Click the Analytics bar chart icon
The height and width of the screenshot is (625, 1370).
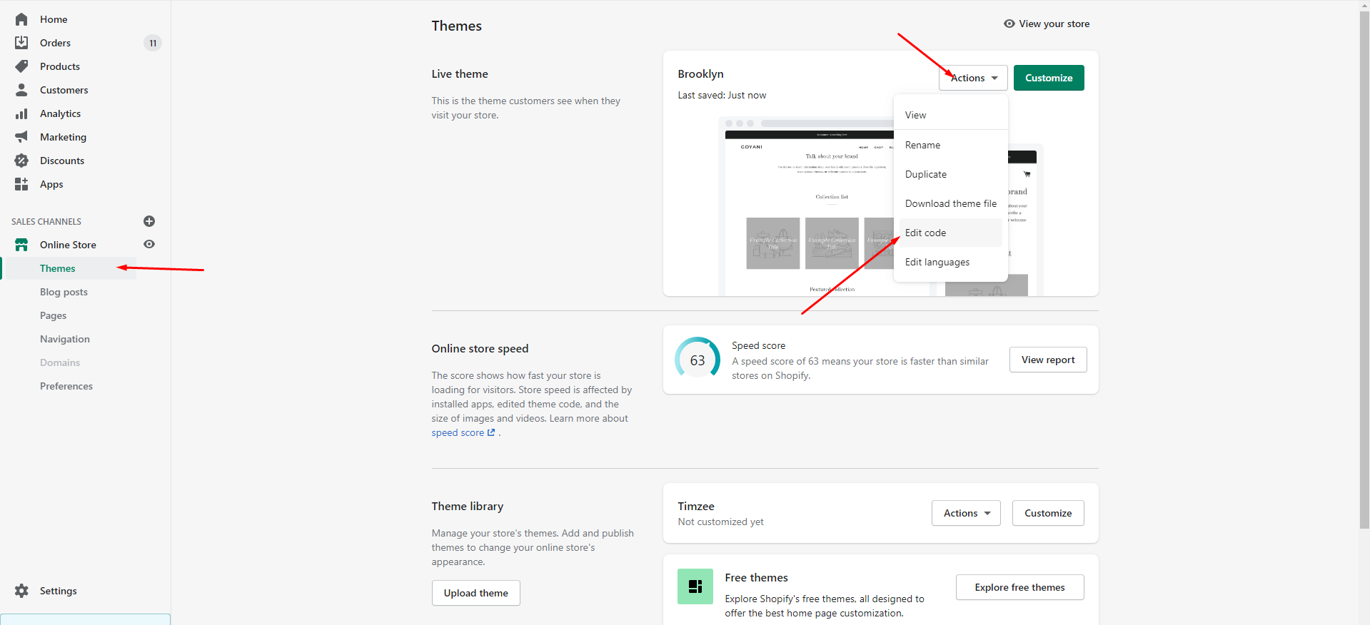click(x=21, y=113)
